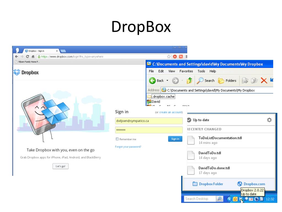Open a new Chrome tab
The height and width of the screenshot is (212, 282).
63,51
